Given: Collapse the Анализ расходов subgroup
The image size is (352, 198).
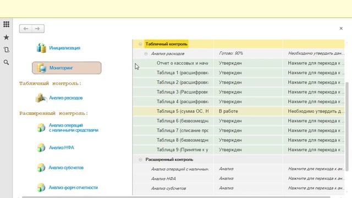Looking at the screenshot, I should point(146,54).
